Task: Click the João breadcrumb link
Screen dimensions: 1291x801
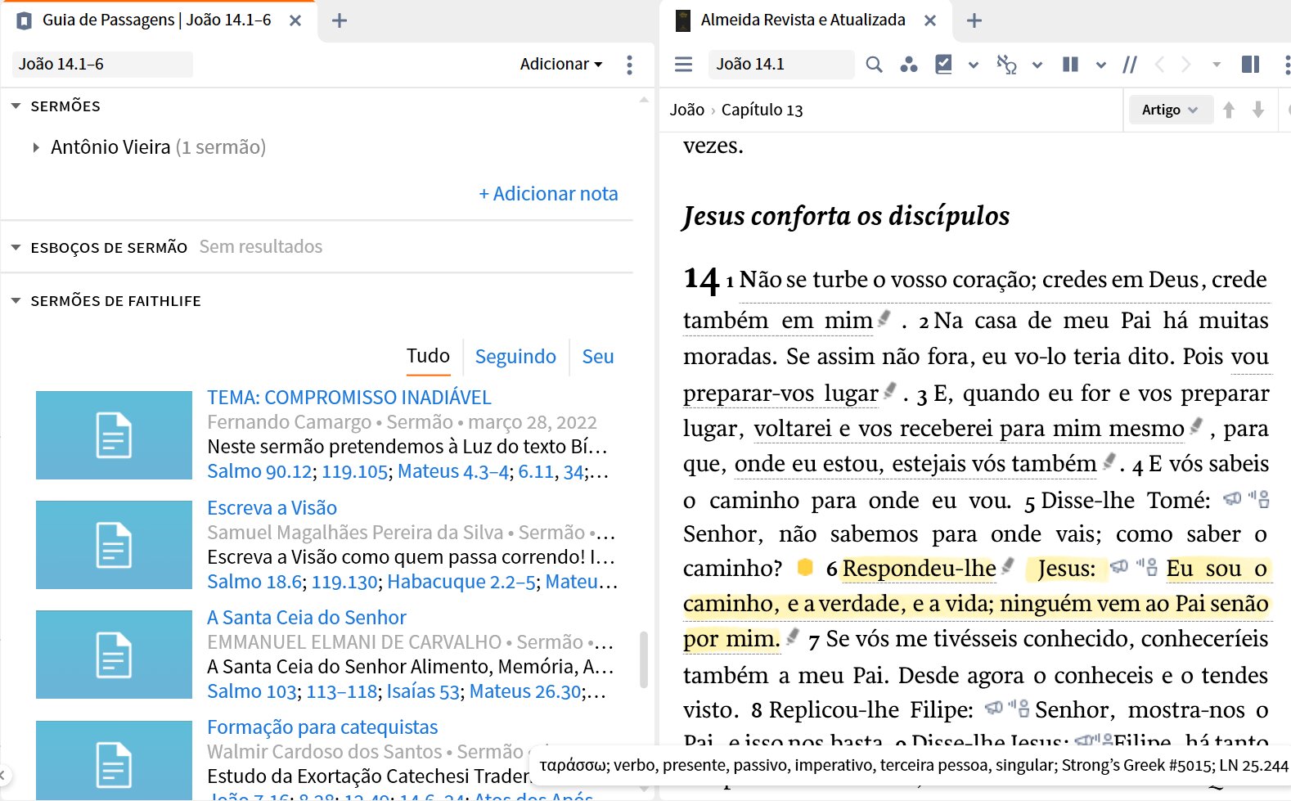Action: point(687,110)
